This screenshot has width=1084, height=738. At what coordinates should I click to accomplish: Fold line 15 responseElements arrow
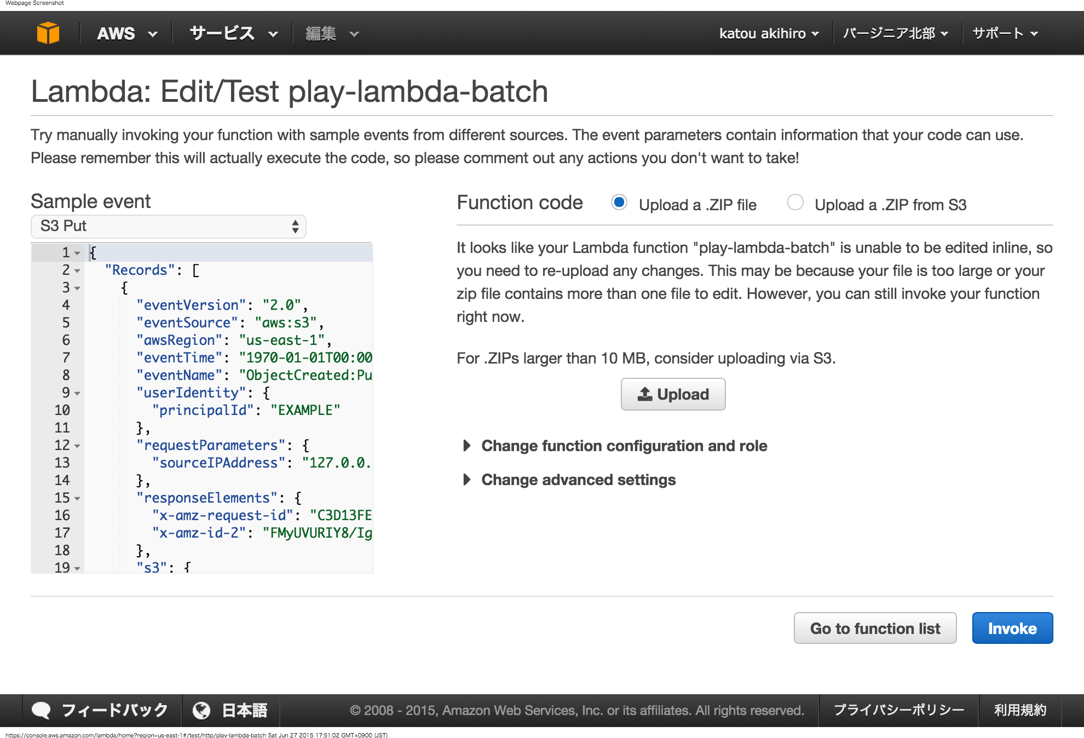tap(77, 498)
